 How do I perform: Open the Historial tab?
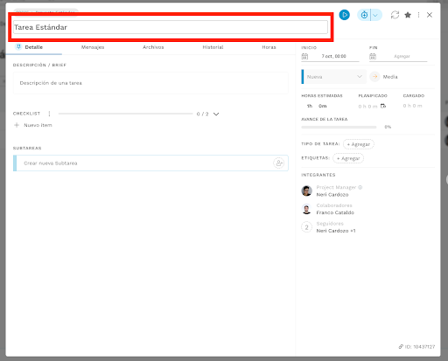click(x=213, y=47)
